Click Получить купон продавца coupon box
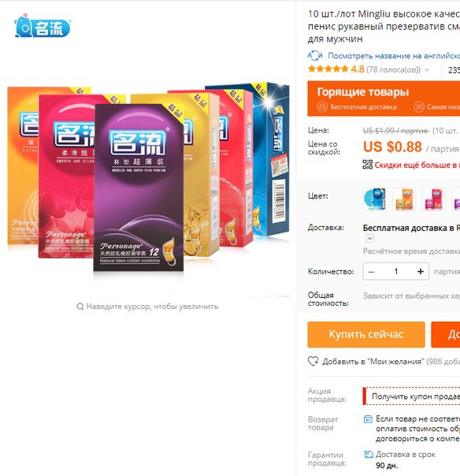 click(412, 396)
